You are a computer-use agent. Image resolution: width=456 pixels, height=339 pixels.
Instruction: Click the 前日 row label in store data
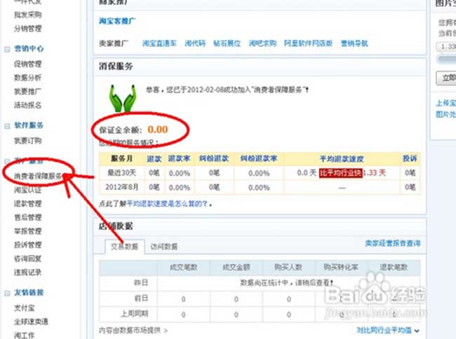(x=141, y=298)
